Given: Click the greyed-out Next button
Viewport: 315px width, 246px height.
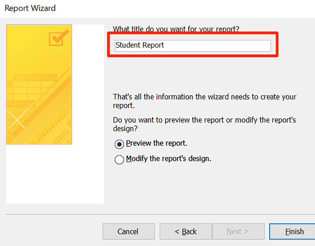Looking at the screenshot, I should [x=238, y=232].
